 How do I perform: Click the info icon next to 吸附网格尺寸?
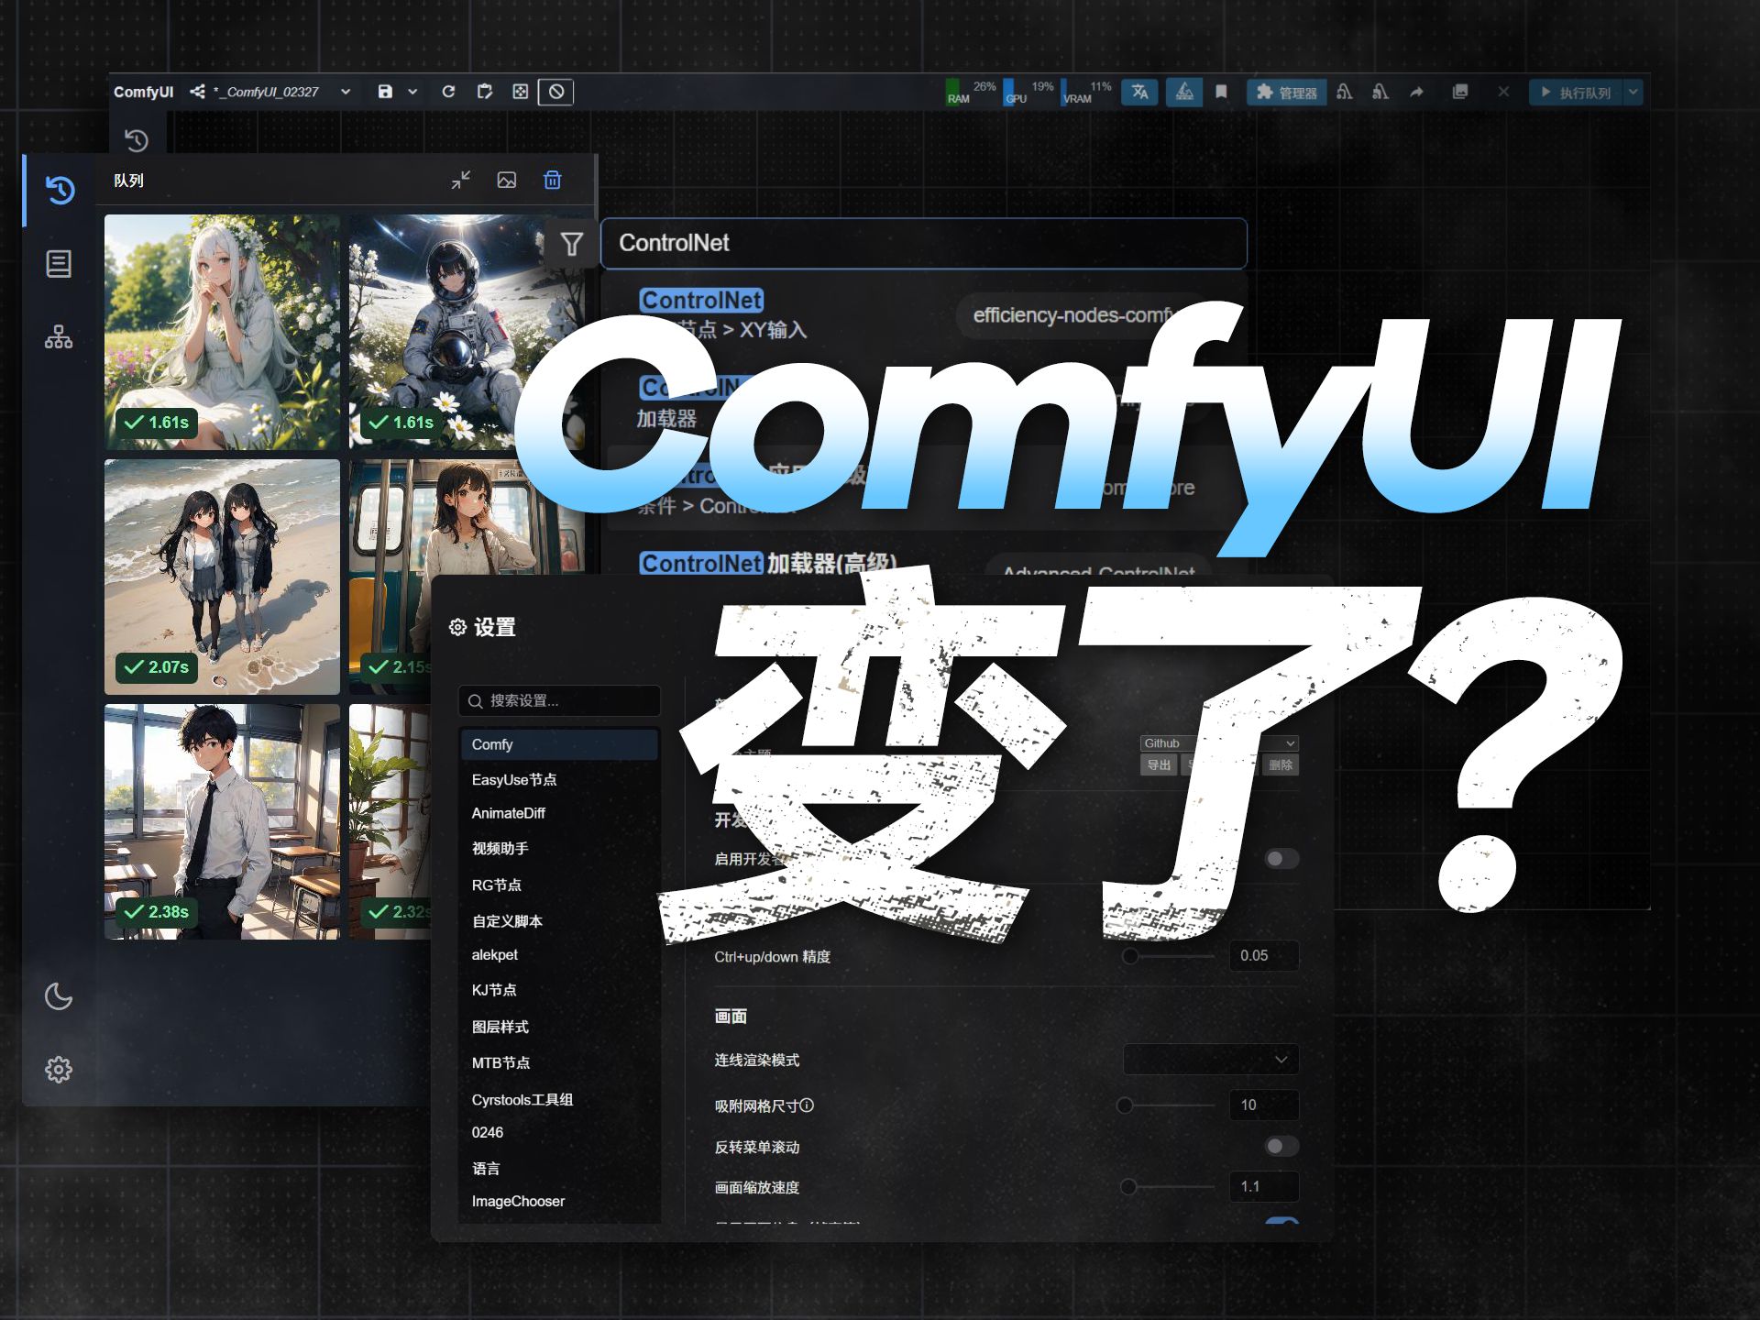pyautogui.click(x=807, y=1105)
